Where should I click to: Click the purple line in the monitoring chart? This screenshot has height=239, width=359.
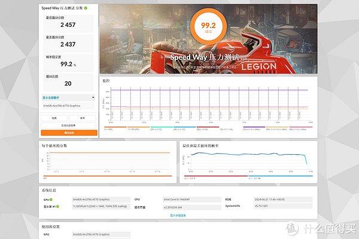209,90
